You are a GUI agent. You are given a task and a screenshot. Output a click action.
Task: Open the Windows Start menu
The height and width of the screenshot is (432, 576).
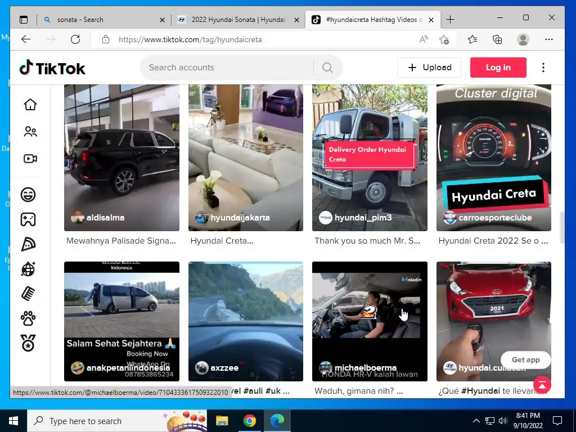13,421
